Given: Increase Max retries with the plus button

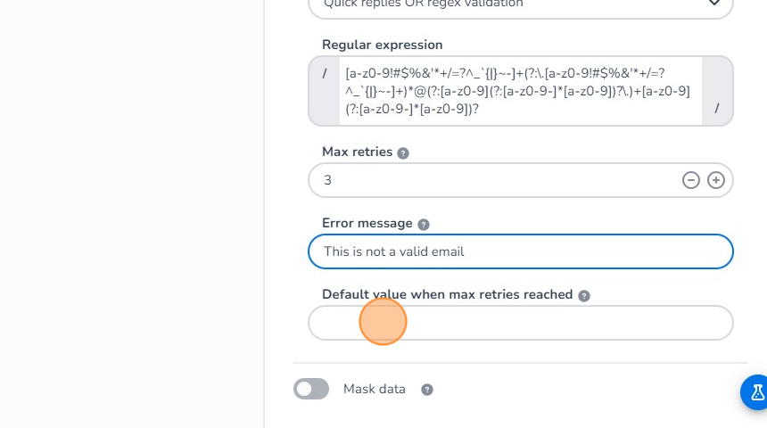Looking at the screenshot, I should tap(716, 180).
